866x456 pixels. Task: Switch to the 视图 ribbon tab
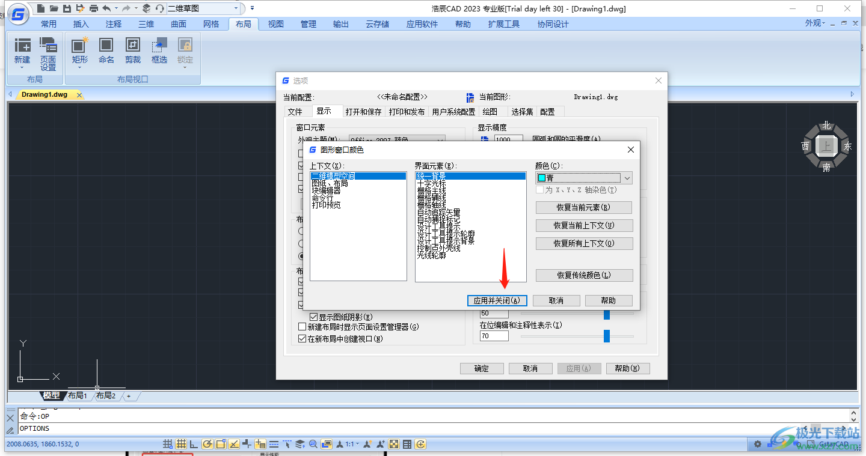pyautogui.click(x=276, y=24)
